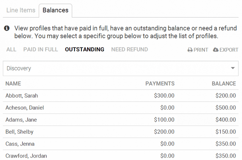Sort by PAYMENTS column header

160,84
